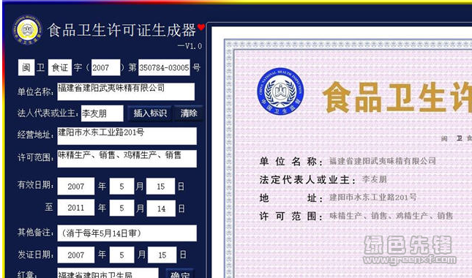Click the end year field showing 2011

(76, 208)
